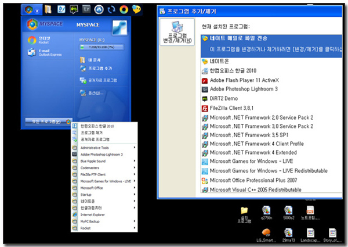Choose 프로그램 제거 in the programs menu
This screenshot has width=348, height=247.
[104, 133]
